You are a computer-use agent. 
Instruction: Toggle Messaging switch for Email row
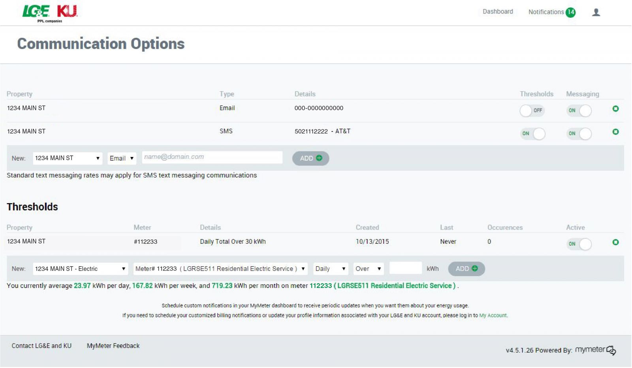click(x=579, y=111)
